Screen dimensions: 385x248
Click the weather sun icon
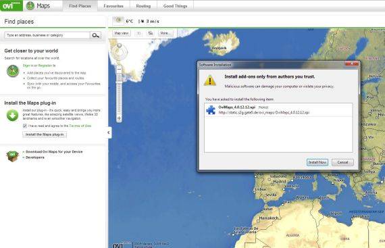119,21
